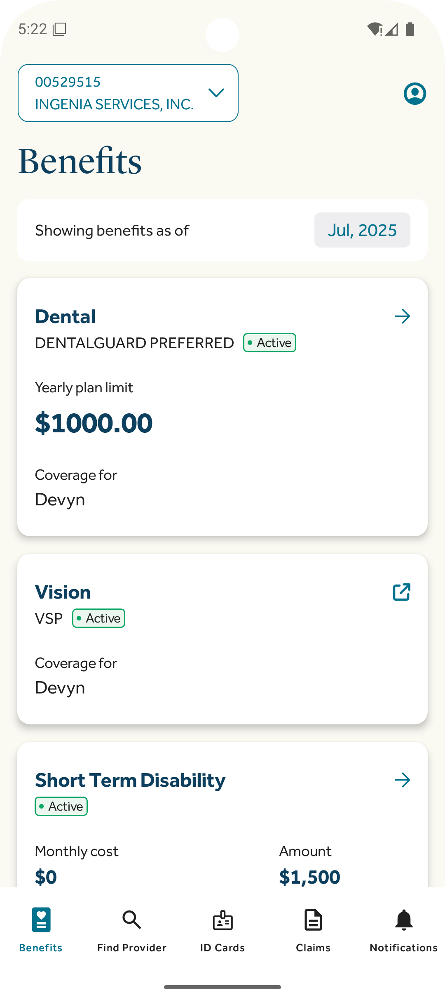The width and height of the screenshot is (445, 1000).
Task: Tap the ID Cards badge icon
Action: [x=222, y=920]
